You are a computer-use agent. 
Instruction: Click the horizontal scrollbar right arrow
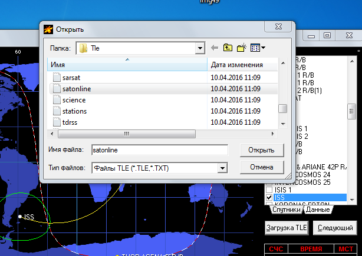(x=273, y=134)
